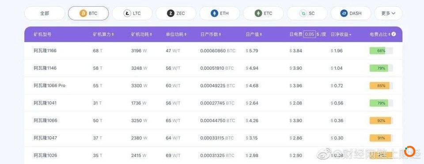Screen dimensions: 424x164
Task: Sort table by 矿机算力 column
Action: (103, 34)
